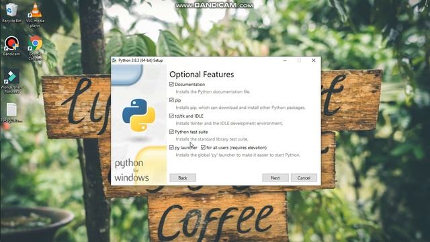Image resolution: width=430 pixels, height=242 pixels.
Task: Click 'Installs tkinter and the IDLE' description
Action: pos(229,124)
